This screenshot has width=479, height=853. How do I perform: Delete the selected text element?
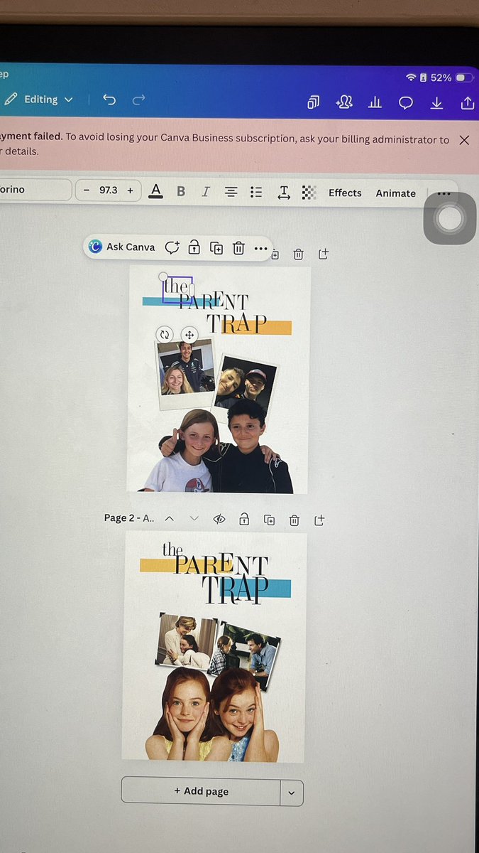click(239, 248)
